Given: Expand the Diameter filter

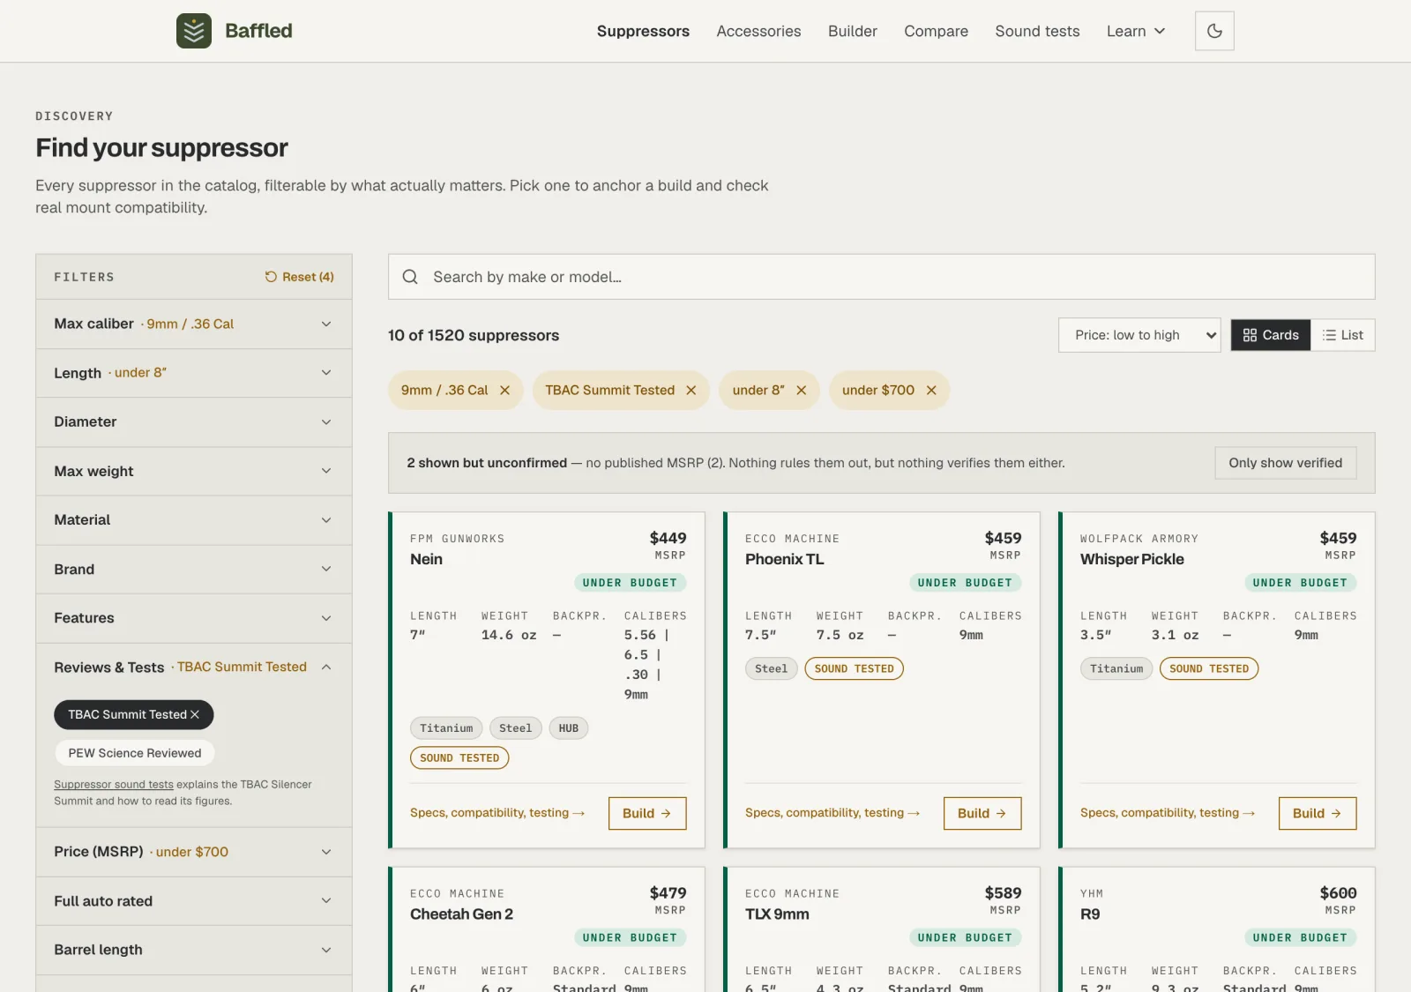Looking at the screenshot, I should (x=194, y=421).
